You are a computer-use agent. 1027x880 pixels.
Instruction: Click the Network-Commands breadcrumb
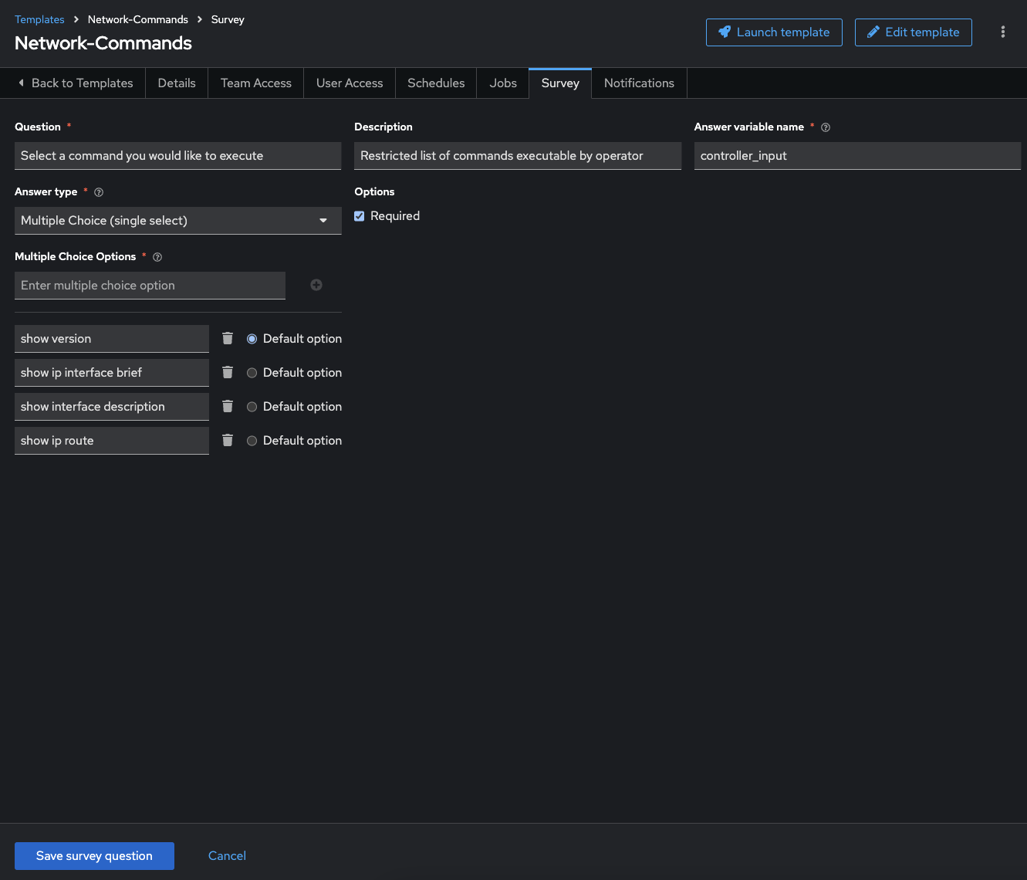(x=138, y=19)
